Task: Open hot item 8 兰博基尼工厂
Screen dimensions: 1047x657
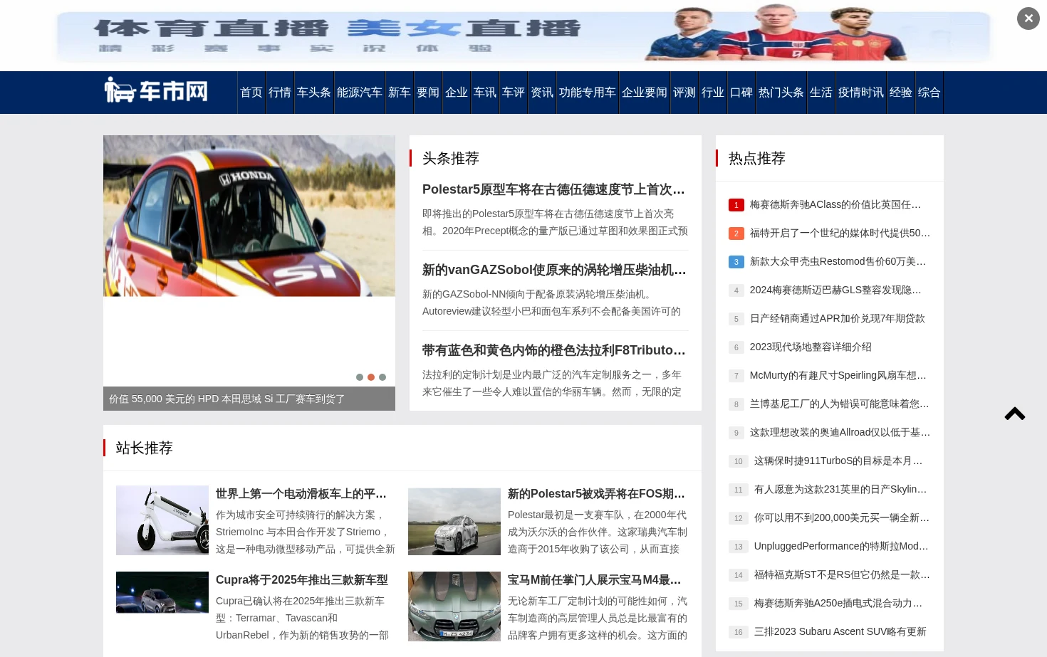Action: click(840, 404)
